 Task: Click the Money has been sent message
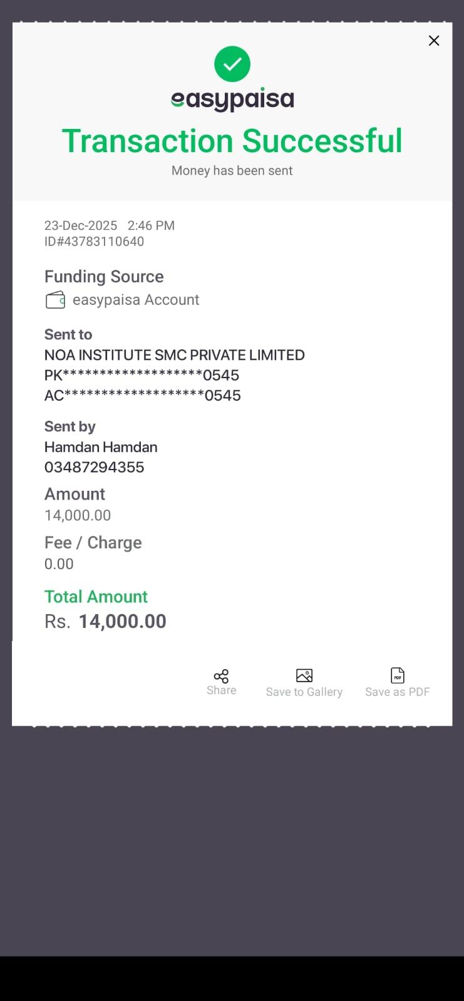[x=232, y=170]
